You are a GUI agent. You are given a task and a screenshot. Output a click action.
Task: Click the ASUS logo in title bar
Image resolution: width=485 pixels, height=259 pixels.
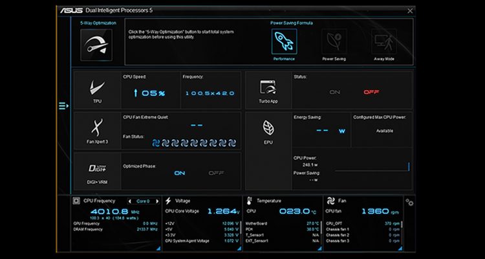pyautogui.click(x=71, y=10)
